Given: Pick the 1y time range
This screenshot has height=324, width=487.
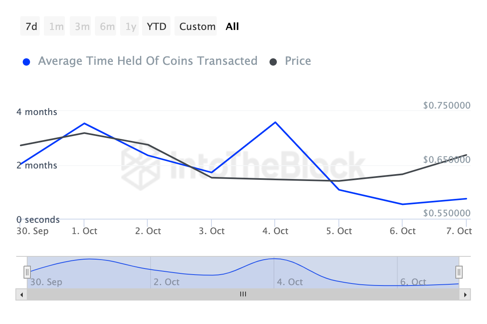Looking at the screenshot, I should [131, 27].
